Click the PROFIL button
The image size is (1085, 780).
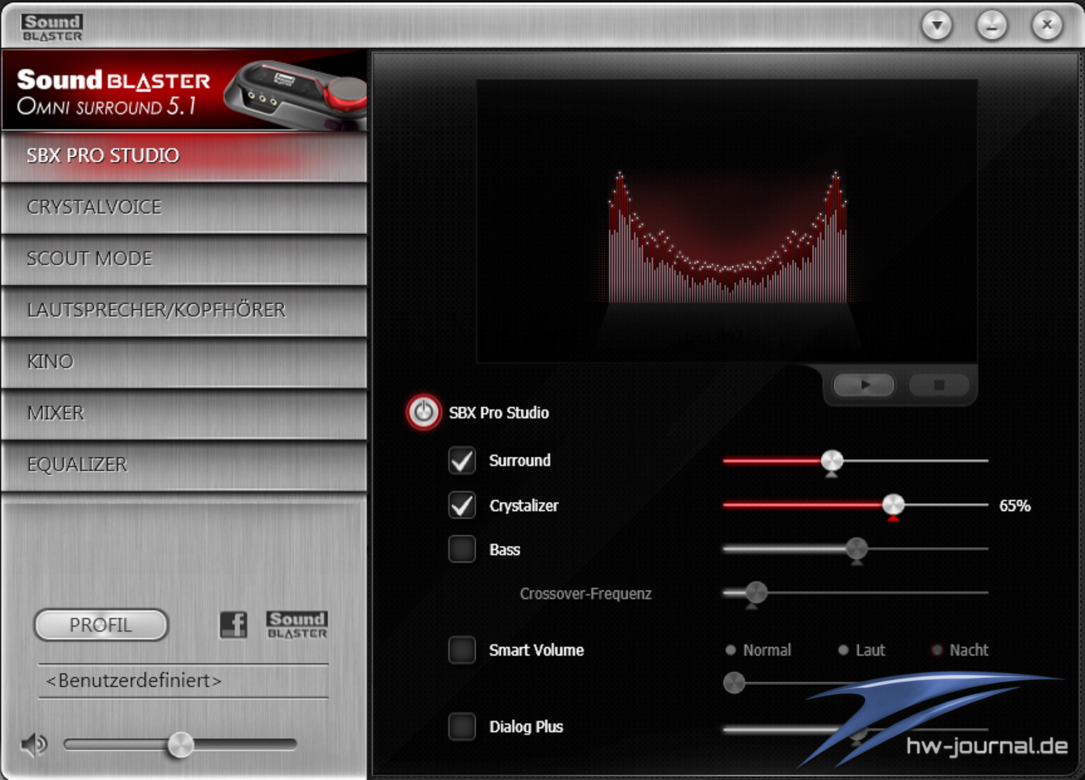click(x=101, y=625)
